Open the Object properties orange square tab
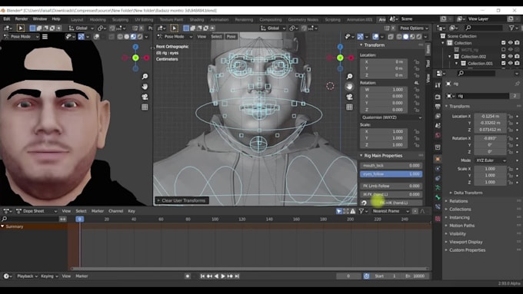This screenshot has height=294, width=523. tap(438, 159)
